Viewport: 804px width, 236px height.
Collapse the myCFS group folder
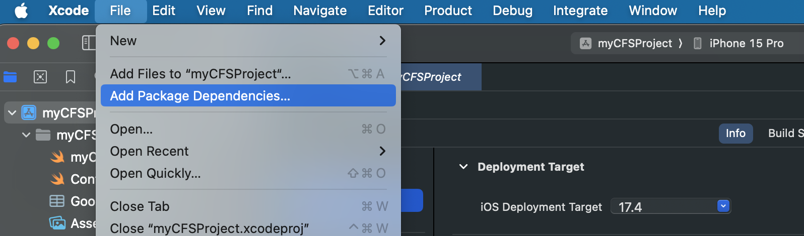tap(26, 135)
